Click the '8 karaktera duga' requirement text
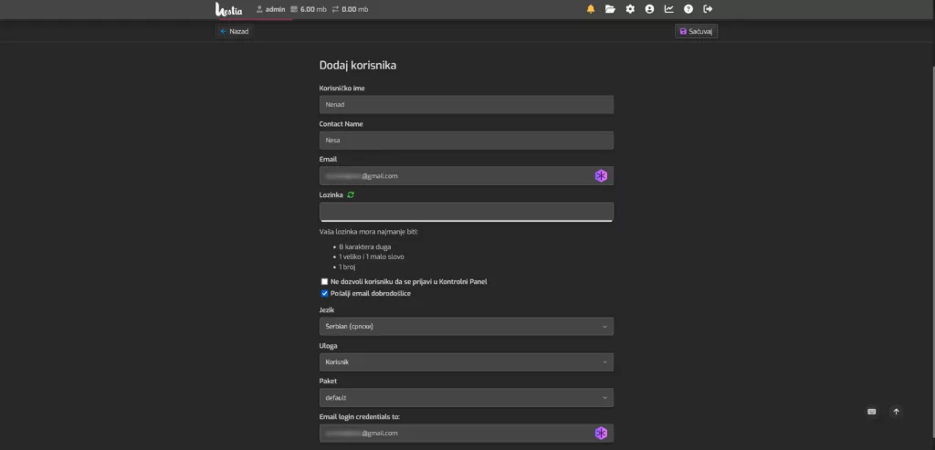 [365, 246]
